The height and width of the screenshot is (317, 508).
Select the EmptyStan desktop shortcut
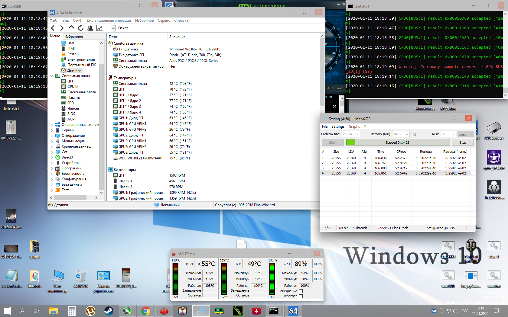pyautogui.click(x=471, y=279)
